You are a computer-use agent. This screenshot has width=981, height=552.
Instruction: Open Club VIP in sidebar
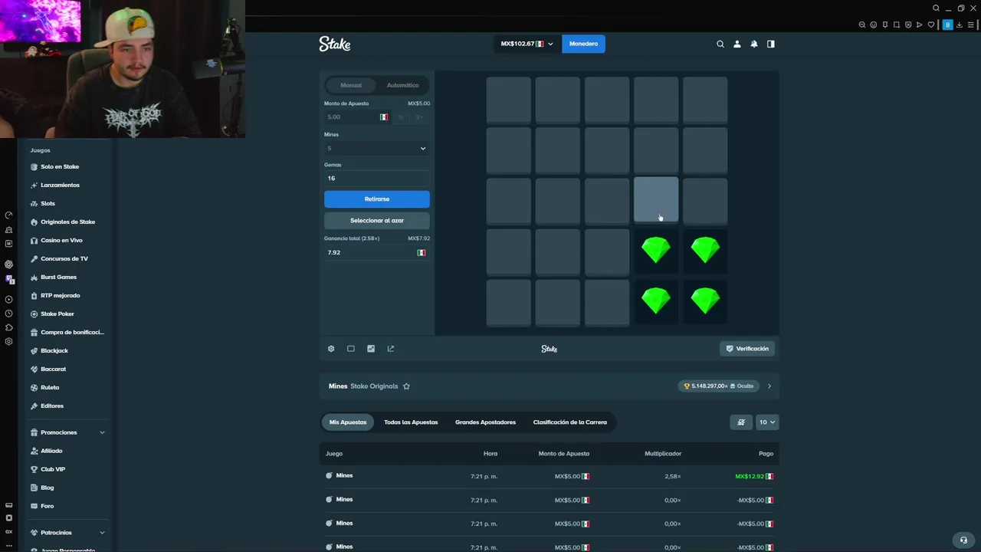pos(53,469)
